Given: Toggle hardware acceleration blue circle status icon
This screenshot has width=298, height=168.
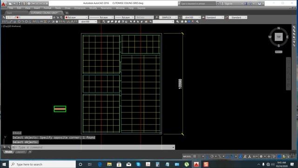Looking at the screenshot, I should 279,156.
